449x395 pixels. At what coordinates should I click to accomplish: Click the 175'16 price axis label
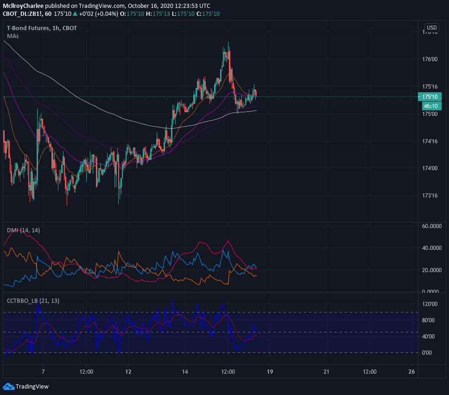click(x=430, y=87)
